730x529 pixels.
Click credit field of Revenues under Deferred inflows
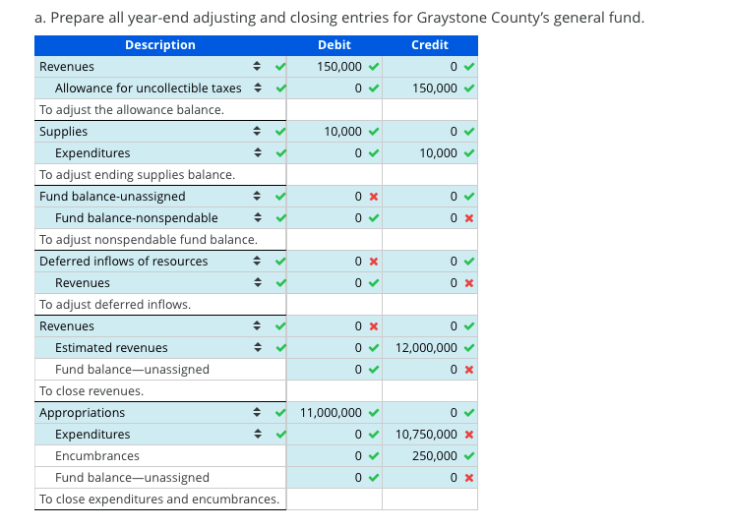[430, 282]
